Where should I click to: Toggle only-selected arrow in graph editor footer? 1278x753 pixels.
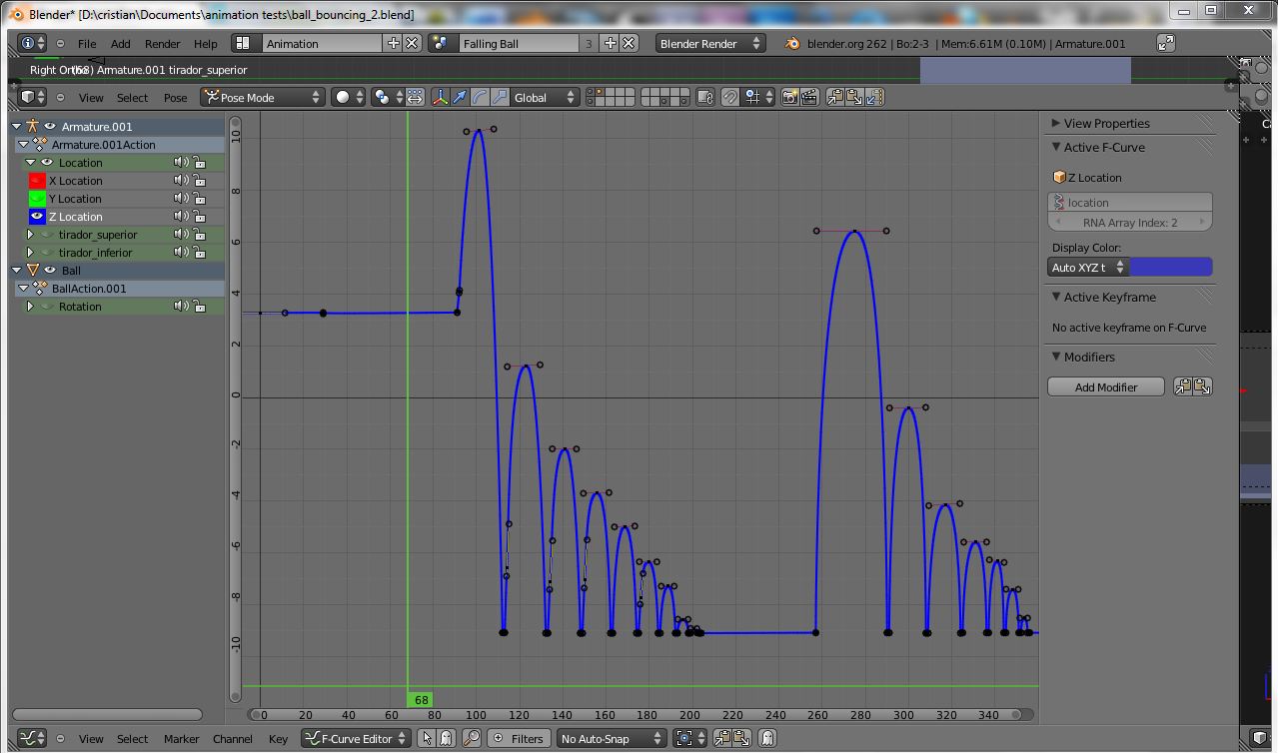point(427,738)
